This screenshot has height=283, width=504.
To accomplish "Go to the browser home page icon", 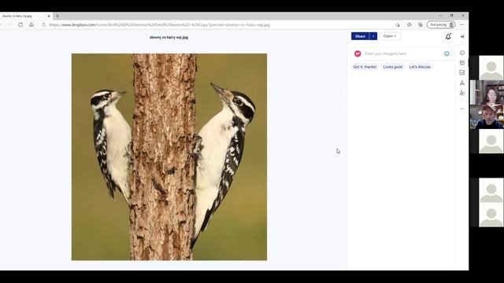I will (31, 24).
